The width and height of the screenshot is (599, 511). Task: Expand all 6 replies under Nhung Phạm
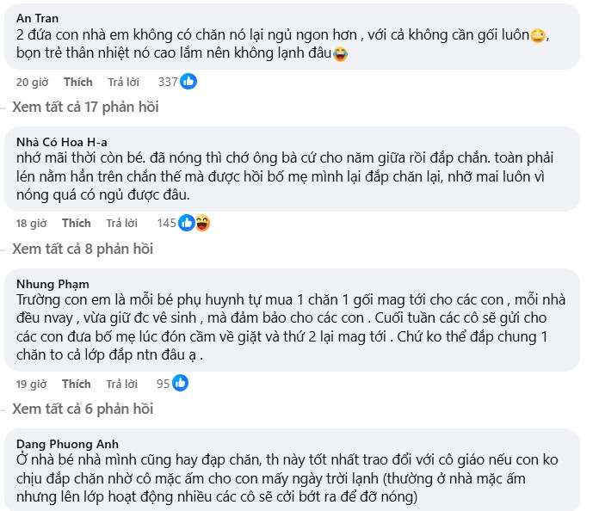(x=83, y=408)
